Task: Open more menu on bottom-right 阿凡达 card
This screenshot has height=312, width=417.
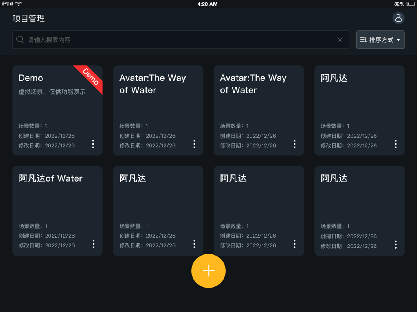Action: point(395,244)
